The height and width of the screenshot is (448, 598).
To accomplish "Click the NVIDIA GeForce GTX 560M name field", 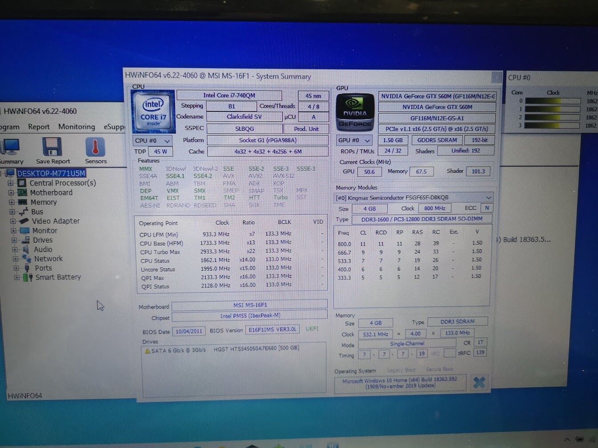I will click(x=437, y=107).
